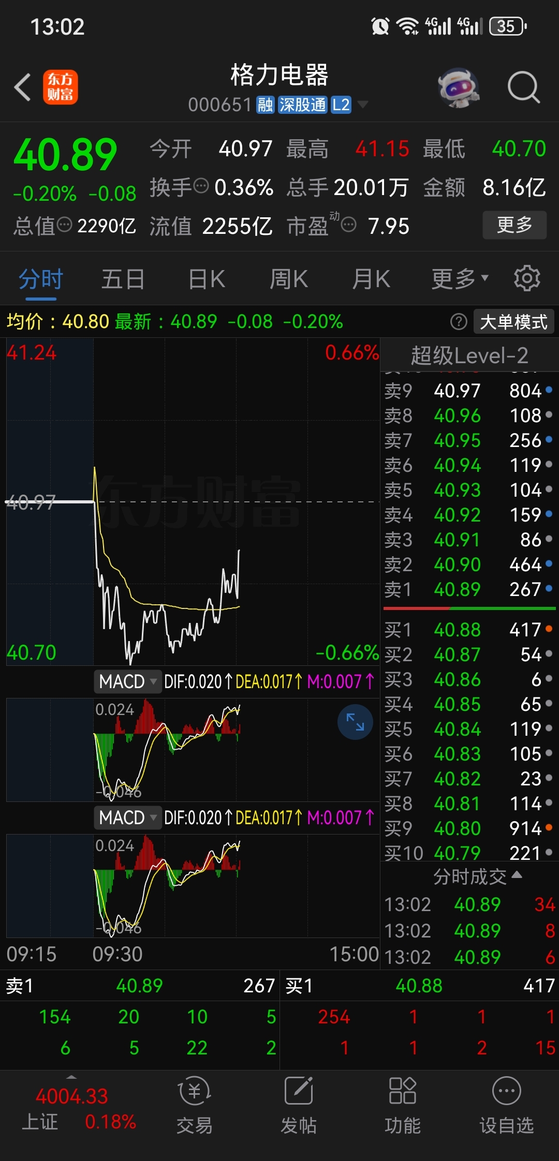Open the 东方财富 app logo
Image resolution: width=559 pixels, height=1161 pixels.
point(61,87)
